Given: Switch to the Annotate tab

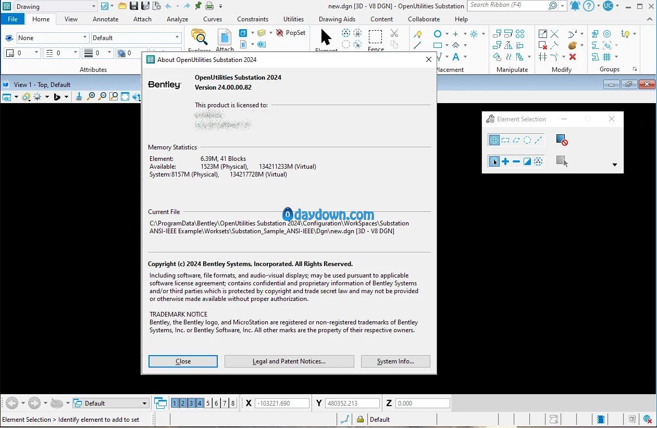Looking at the screenshot, I should pos(105,19).
